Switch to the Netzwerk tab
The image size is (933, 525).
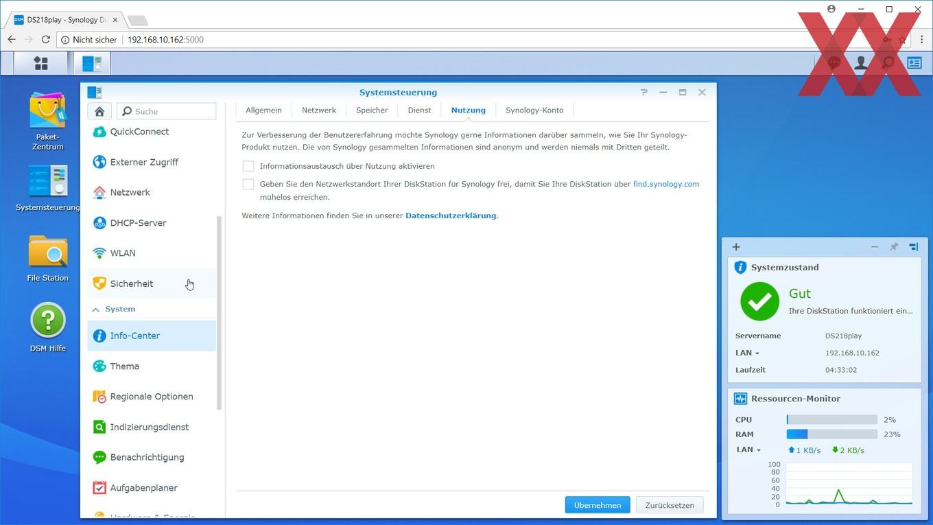pyautogui.click(x=319, y=110)
